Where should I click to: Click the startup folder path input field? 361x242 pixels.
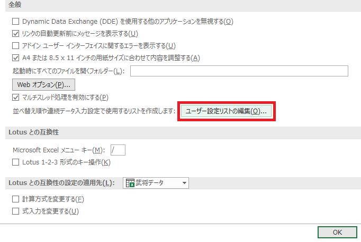point(239,71)
